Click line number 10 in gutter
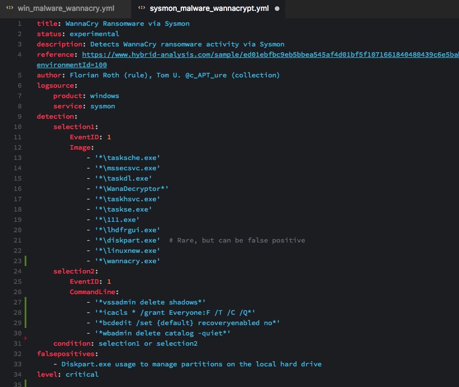This screenshot has width=459, height=387. 18,127
